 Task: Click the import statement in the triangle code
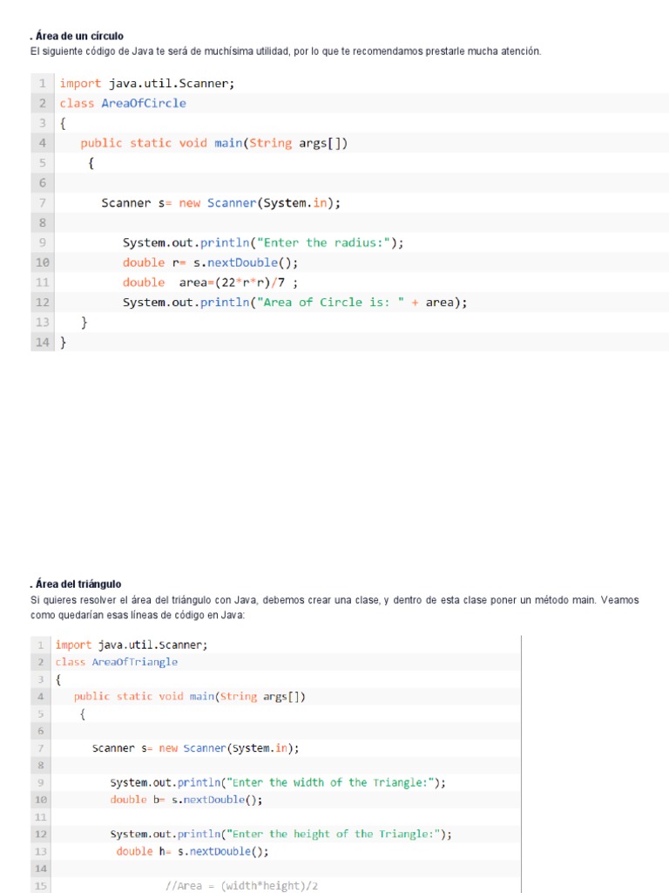coord(132,644)
